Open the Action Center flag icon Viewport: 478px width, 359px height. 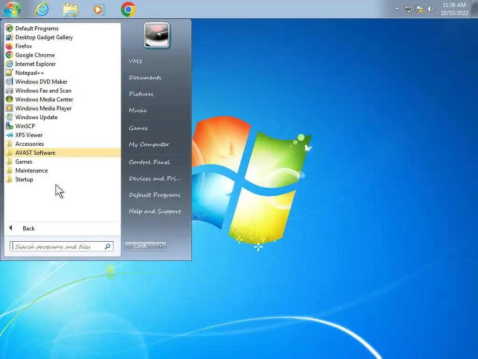click(420, 9)
